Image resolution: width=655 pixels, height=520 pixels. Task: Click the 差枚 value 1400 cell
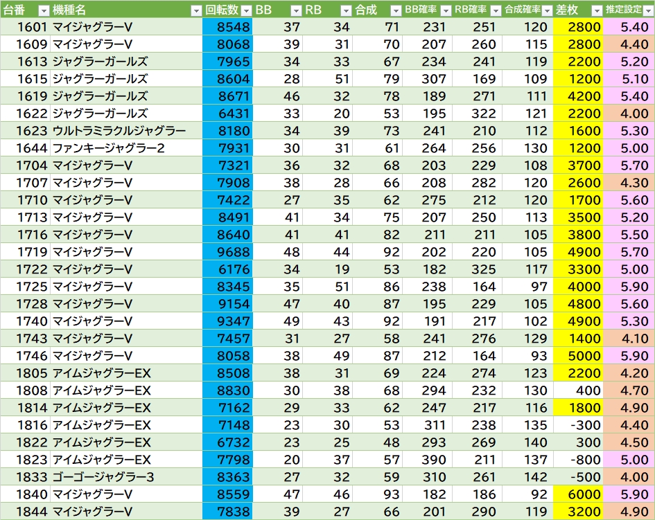(578, 339)
